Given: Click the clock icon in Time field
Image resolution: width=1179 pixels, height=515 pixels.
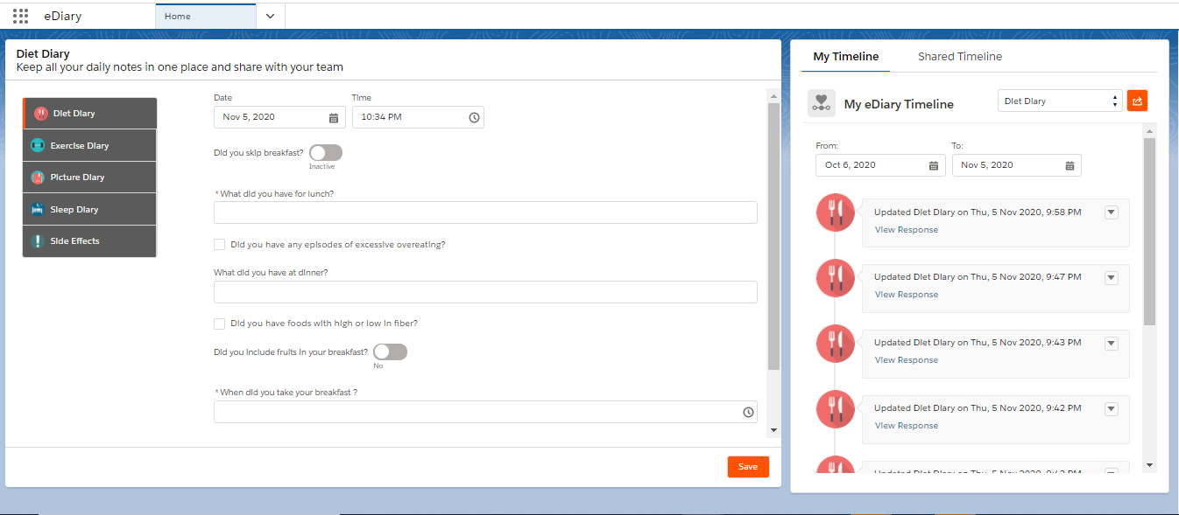Looking at the screenshot, I should pyautogui.click(x=474, y=117).
